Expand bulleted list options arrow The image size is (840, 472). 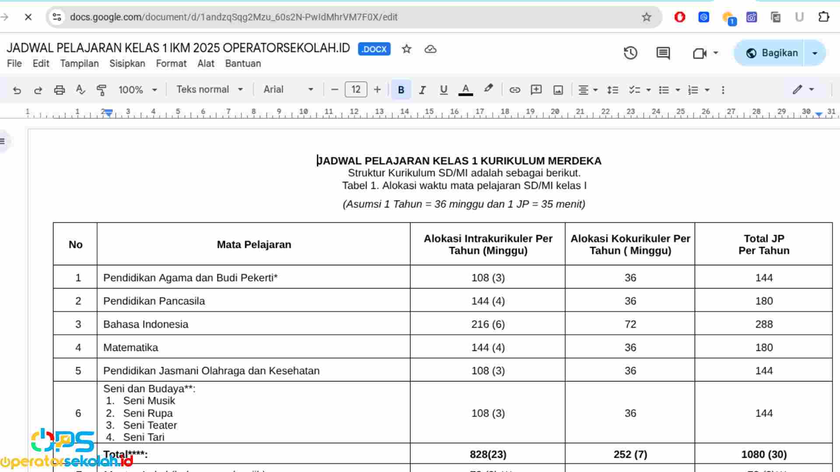click(678, 90)
